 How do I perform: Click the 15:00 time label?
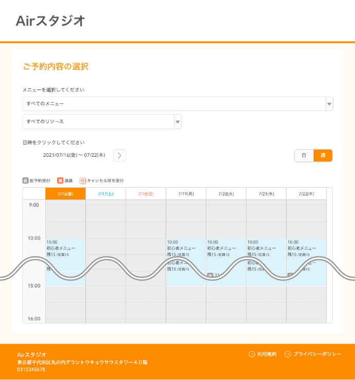[x=34, y=286]
